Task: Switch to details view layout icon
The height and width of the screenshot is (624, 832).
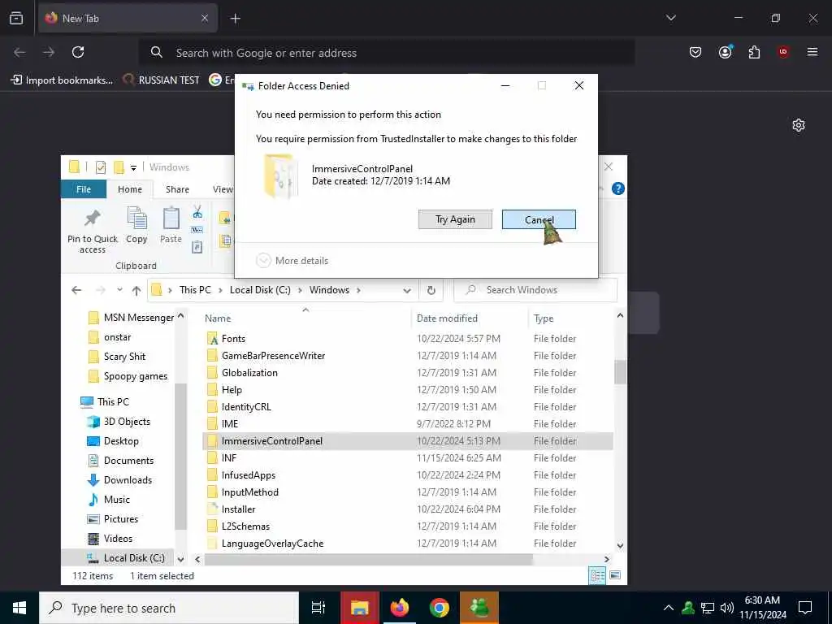Action: point(597,575)
